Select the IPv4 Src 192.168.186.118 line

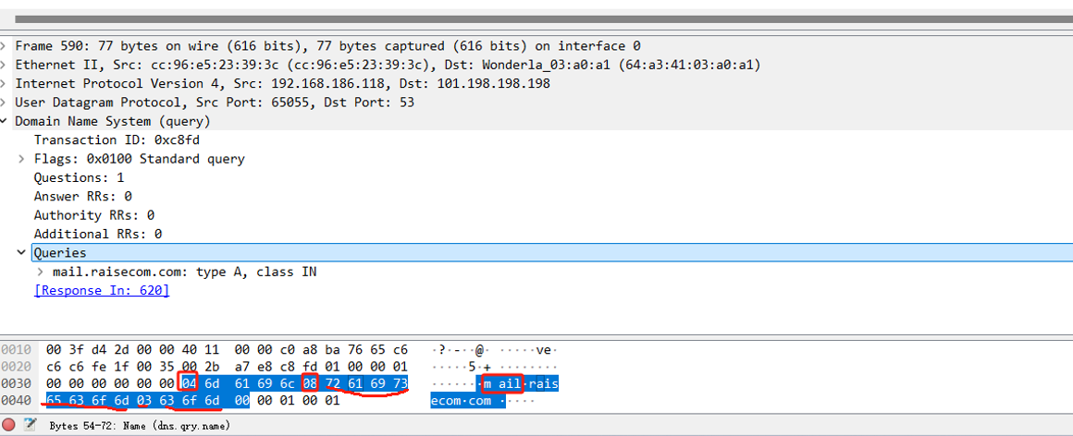[283, 83]
